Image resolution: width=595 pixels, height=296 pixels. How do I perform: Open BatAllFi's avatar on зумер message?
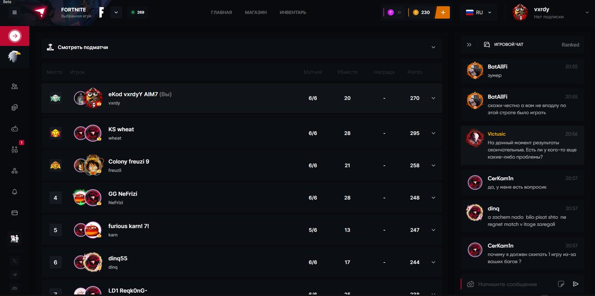point(475,70)
